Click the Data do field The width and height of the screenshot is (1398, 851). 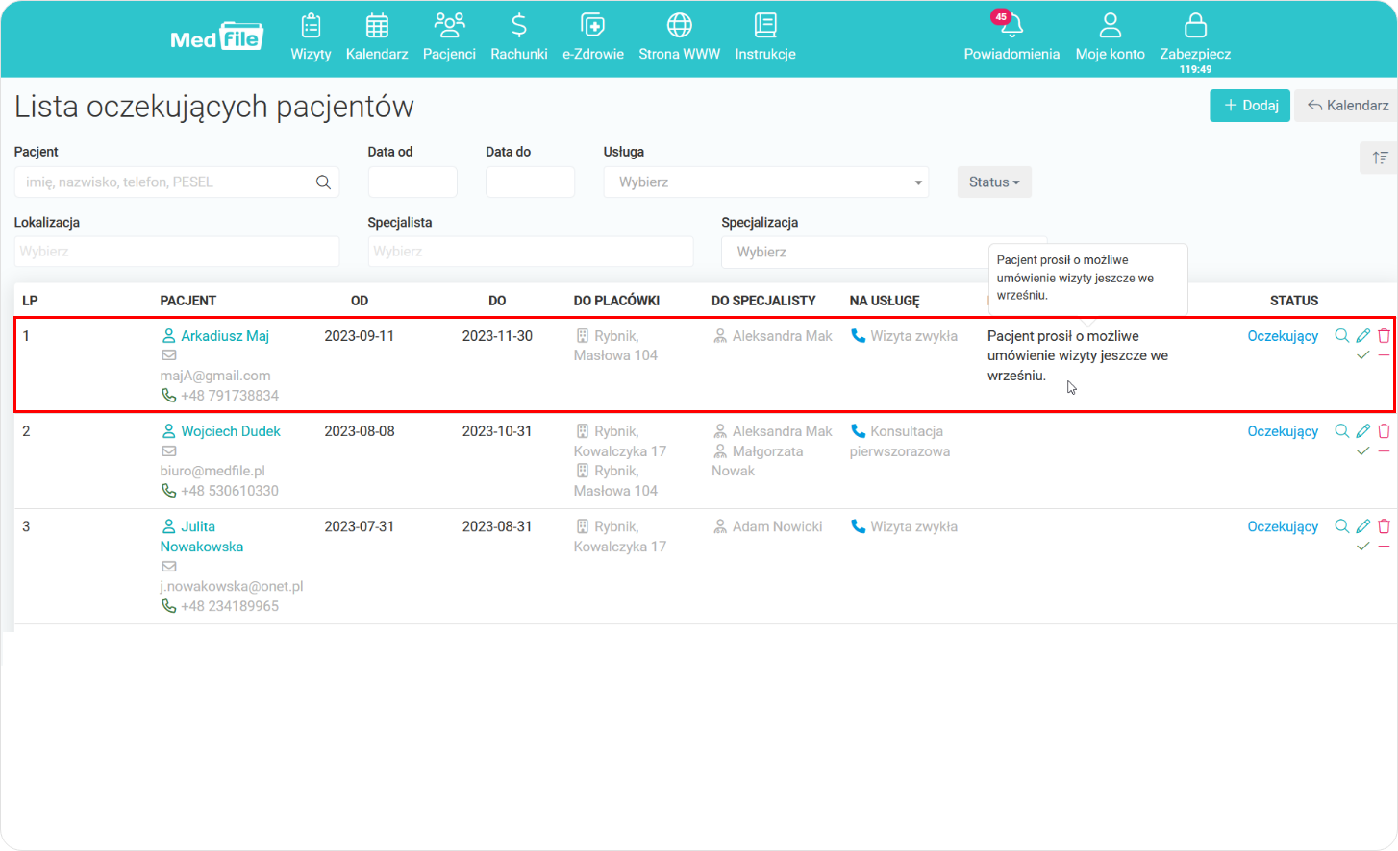point(530,182)
